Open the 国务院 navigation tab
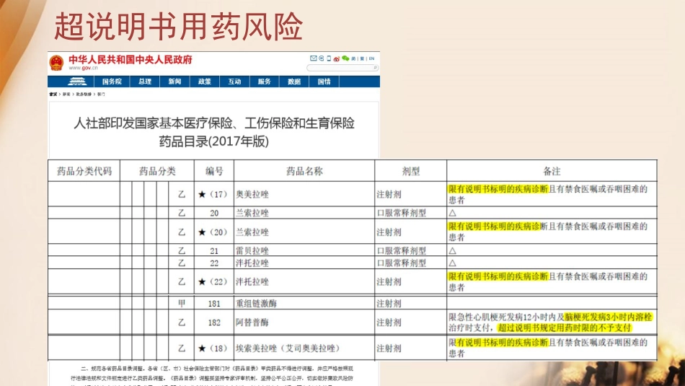The image size is (685, 386). click(x=112, y=82)
